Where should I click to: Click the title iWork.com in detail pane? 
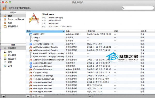tap(48, 14)
